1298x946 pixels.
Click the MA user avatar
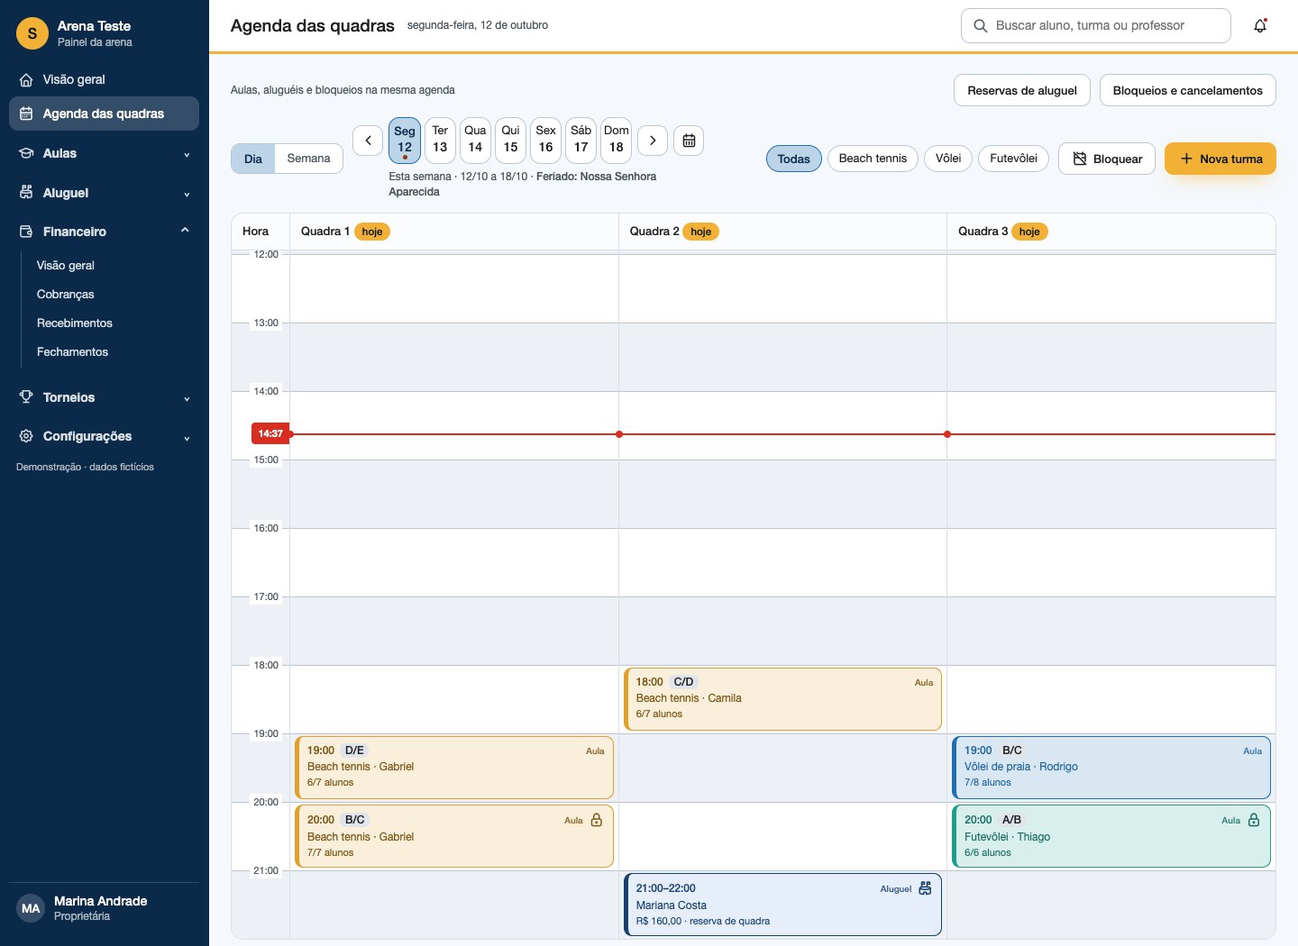(31, 908)
